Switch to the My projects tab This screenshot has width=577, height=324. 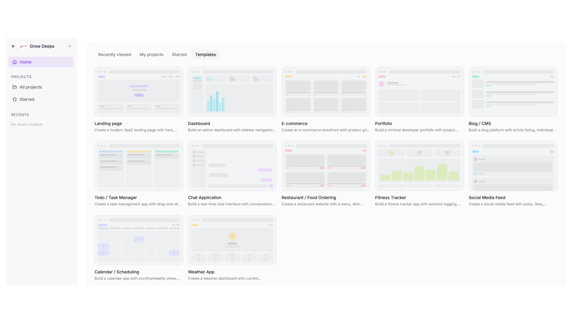(x=151, y=55)
